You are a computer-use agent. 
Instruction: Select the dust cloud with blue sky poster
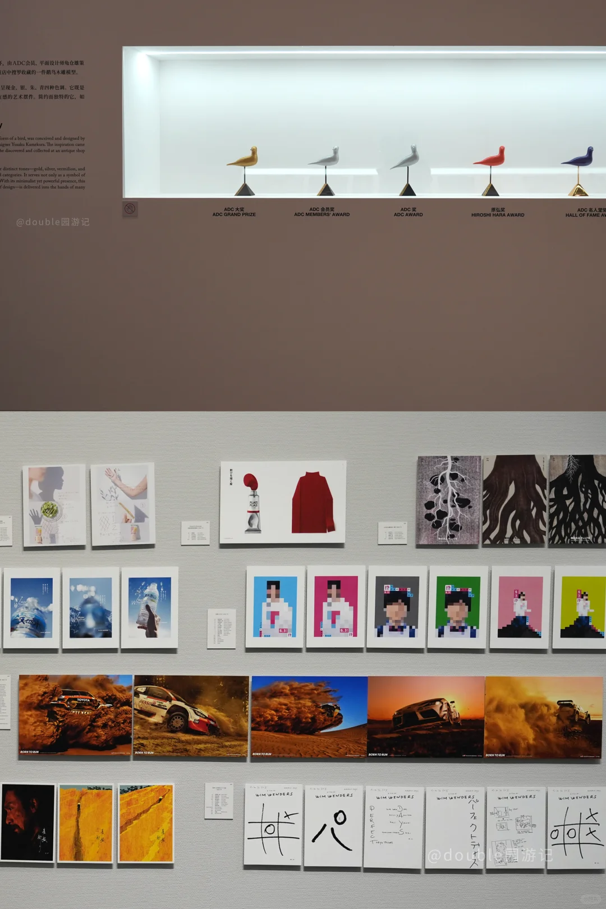(x=309, y=717)
